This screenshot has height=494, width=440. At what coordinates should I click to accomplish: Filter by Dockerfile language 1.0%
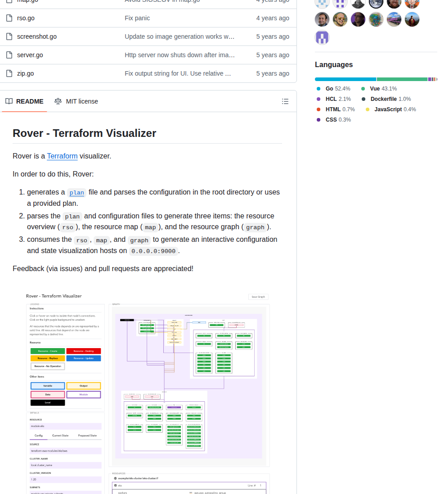(x=386, y=99)
